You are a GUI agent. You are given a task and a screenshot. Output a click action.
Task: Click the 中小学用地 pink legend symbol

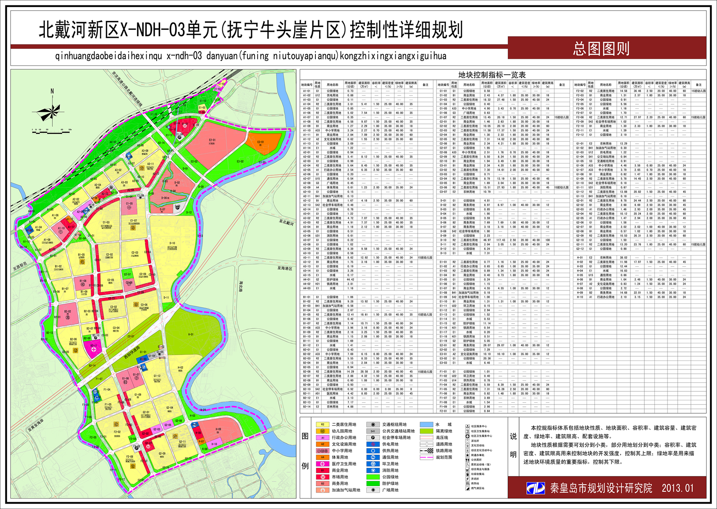pyautogui.click(x=323, y=451)
